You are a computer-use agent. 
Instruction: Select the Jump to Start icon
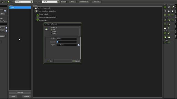click(169, 20)
